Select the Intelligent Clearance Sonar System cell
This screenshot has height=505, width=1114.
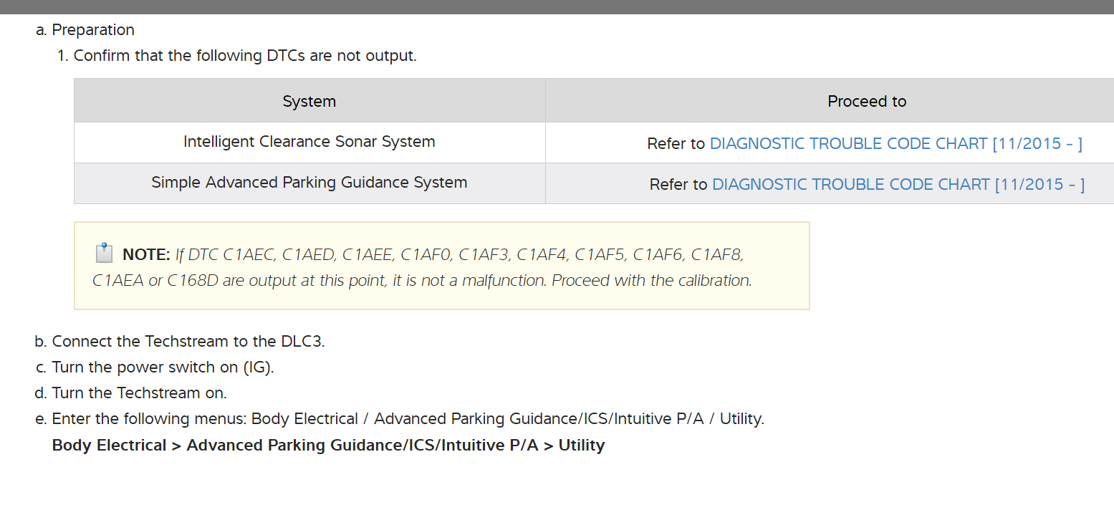[309, 142]
